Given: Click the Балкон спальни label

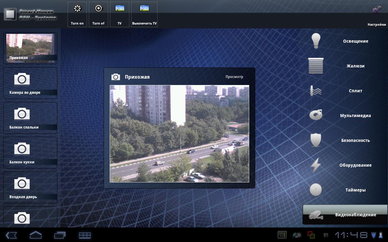Looking at the screenshot, I should [x=24, y=127].
